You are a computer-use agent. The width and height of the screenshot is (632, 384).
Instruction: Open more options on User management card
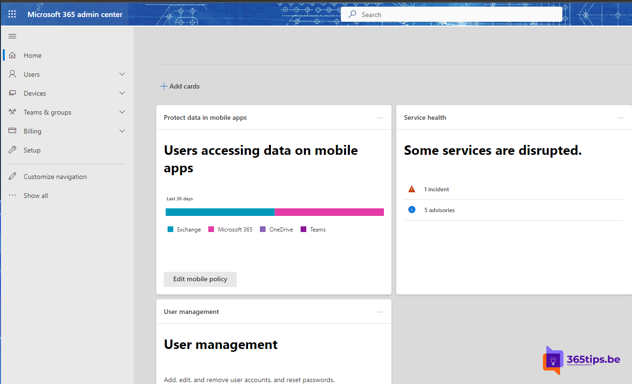point(380,312)
